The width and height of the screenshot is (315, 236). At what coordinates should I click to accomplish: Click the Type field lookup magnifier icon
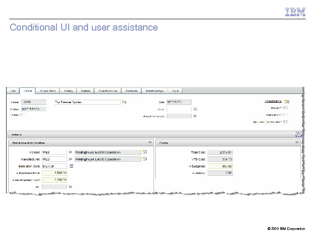[x=195, y=109]
